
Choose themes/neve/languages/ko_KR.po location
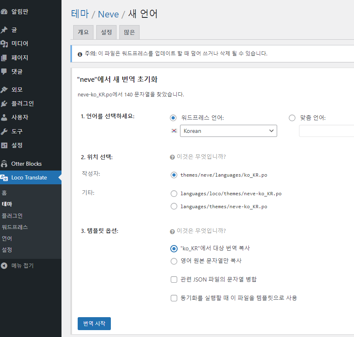(174, 175)
